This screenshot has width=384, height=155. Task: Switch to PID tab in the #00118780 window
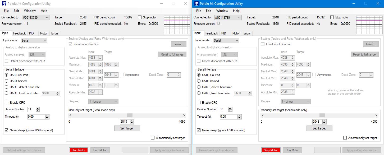31,33
